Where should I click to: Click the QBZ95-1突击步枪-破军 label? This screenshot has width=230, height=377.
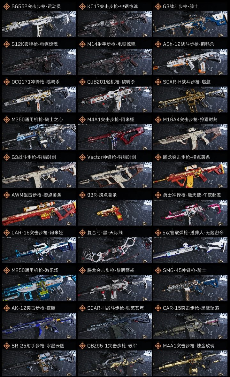(x=112, y=346)
